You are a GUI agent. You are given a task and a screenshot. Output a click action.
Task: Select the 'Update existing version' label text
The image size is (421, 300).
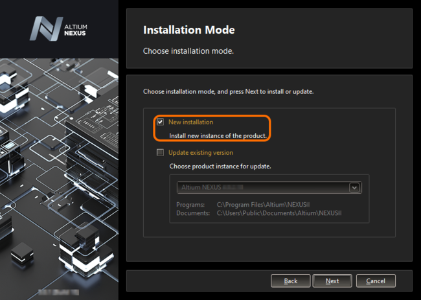(x=201, y=152)
